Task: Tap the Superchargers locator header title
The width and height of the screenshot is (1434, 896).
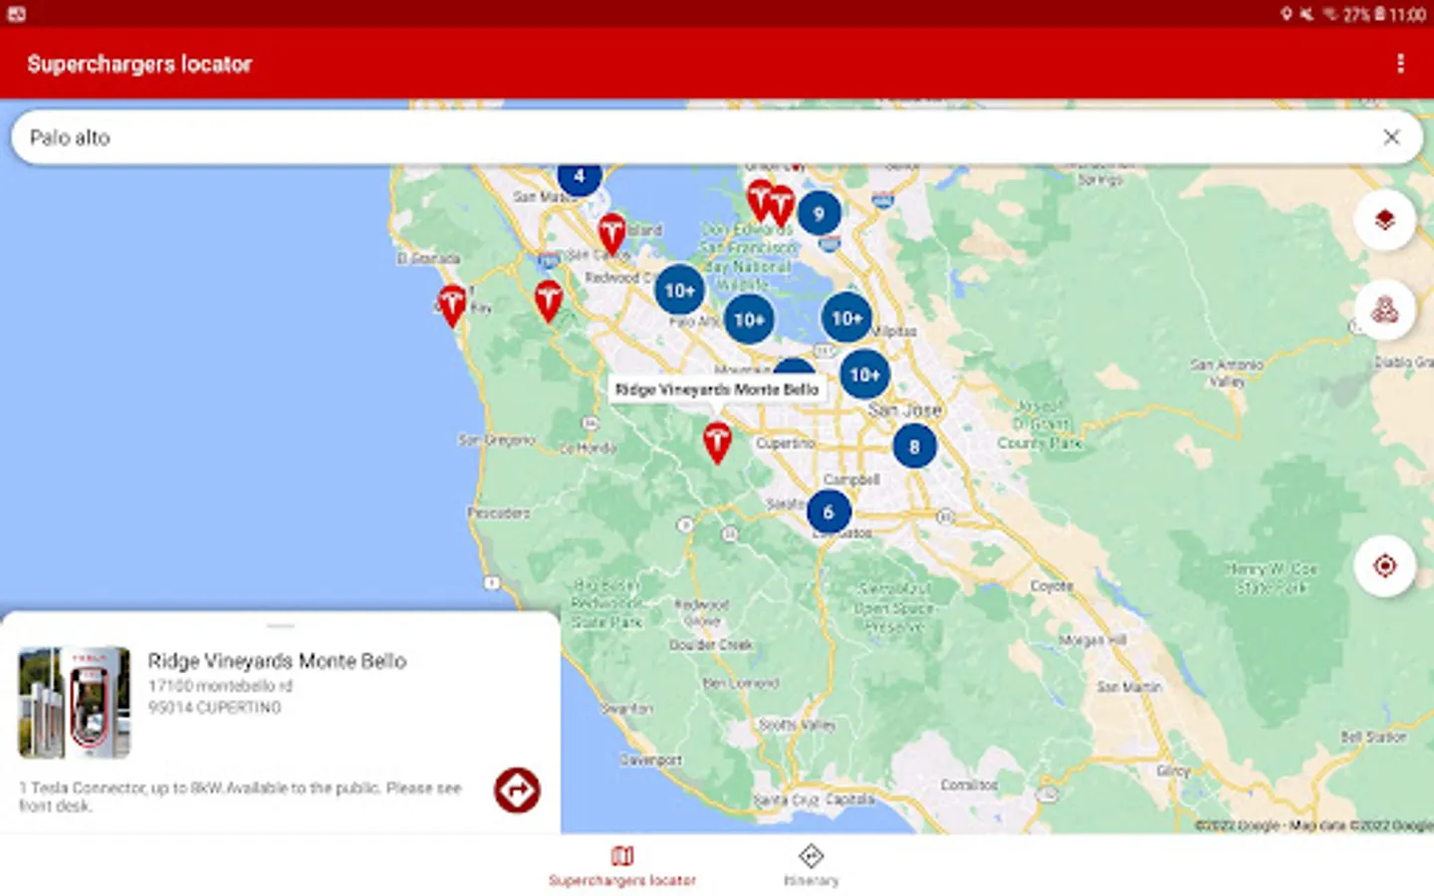Action: point(139,64)
